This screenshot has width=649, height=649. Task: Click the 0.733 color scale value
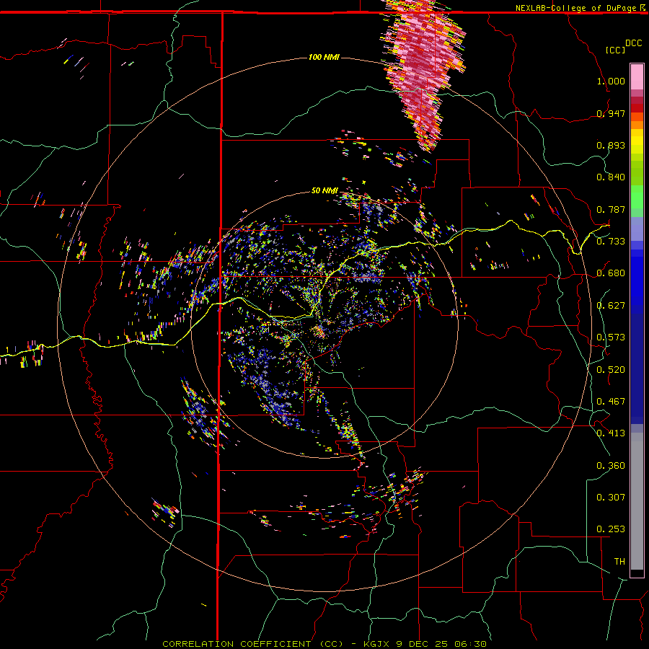coord(611,242)
